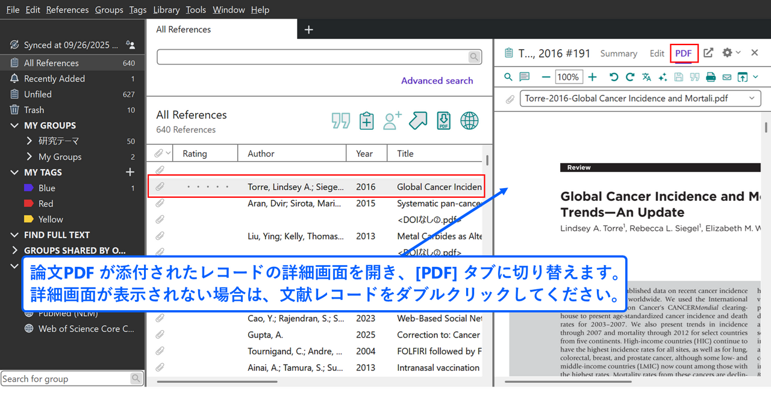The image size is (771, 404).
Task: Open the References menu
Action: coord(67,10)
